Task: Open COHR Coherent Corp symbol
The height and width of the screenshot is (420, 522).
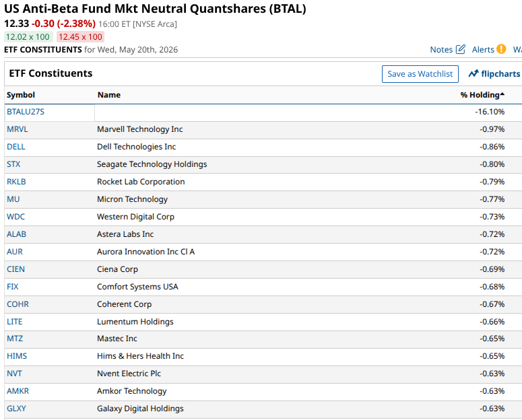Action: [18, 304]
